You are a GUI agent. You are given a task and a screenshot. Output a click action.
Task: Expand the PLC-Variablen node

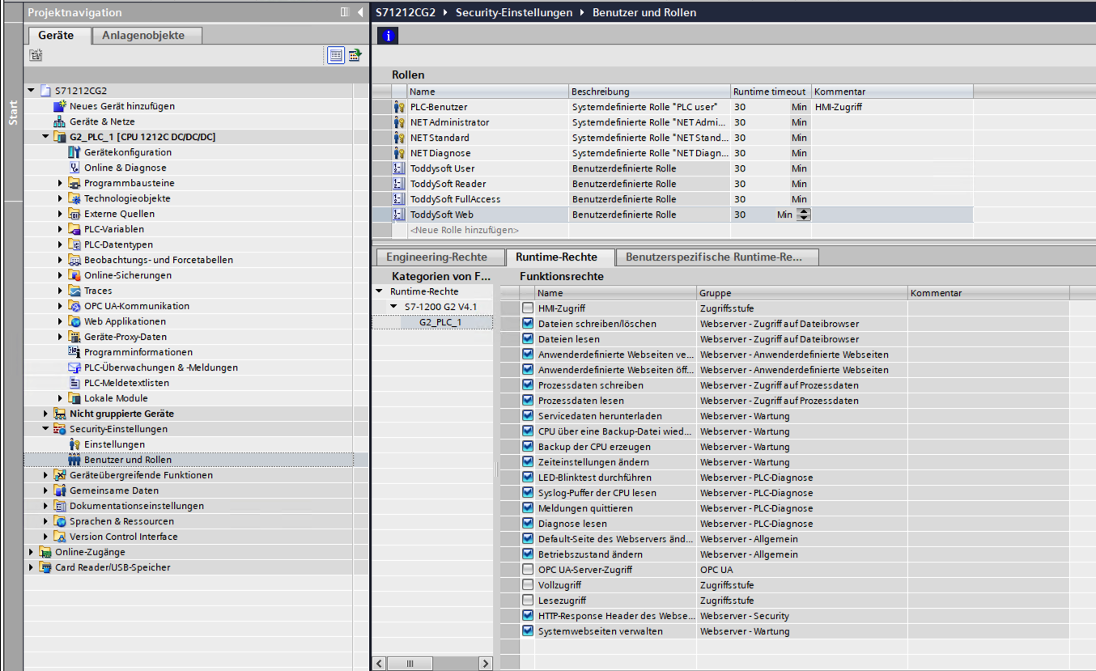[60, 229]
